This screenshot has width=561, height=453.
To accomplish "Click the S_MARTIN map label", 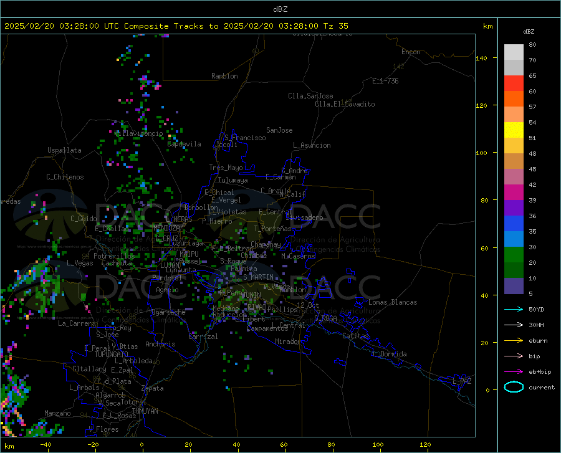I will click(x=258, y=277).
